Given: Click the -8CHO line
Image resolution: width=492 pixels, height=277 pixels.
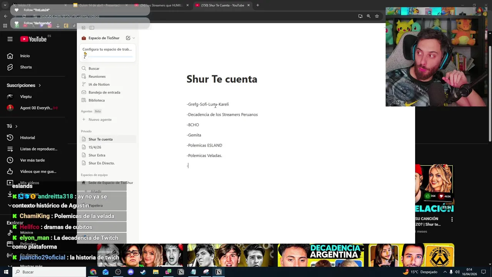Looking at the screenshot, I should (x=193, y=125).
